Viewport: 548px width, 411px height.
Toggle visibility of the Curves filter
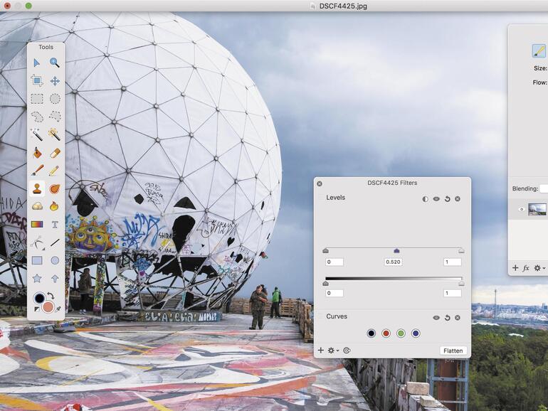point(436,318)
